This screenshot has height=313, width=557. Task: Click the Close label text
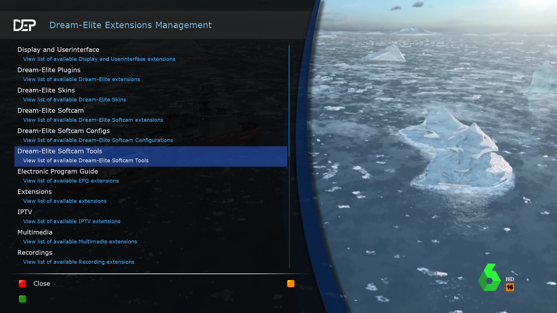tap(42, 284)
